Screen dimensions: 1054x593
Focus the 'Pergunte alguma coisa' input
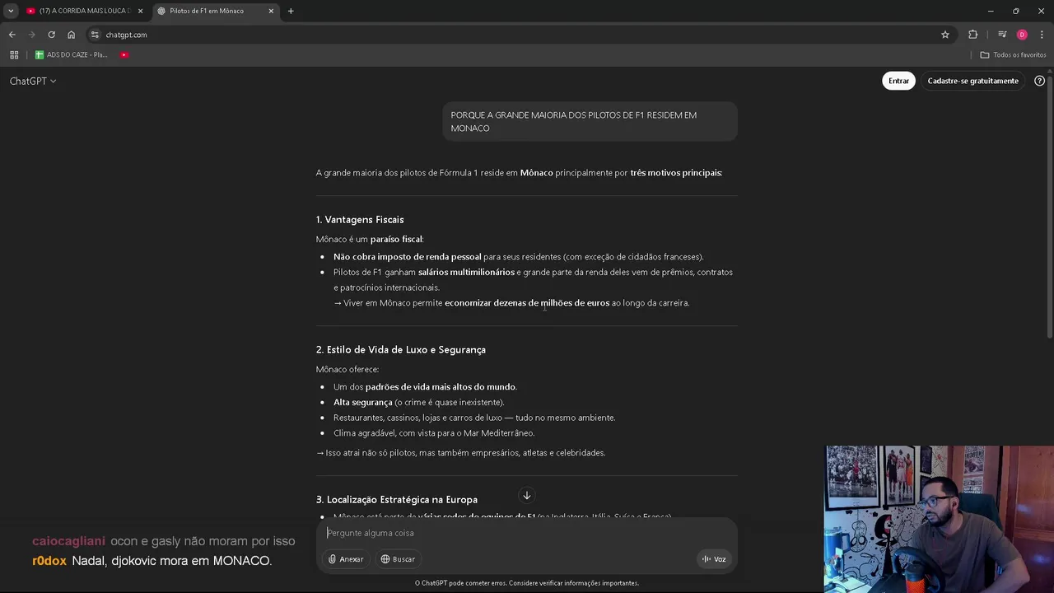pyautogui.click(x=527, y=533)
